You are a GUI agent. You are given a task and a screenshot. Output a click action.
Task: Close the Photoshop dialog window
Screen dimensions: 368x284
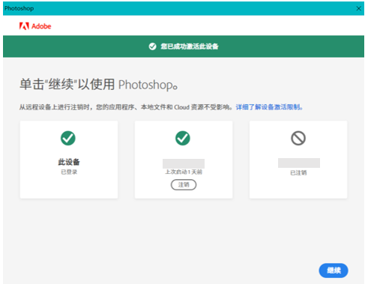point(358,8)
